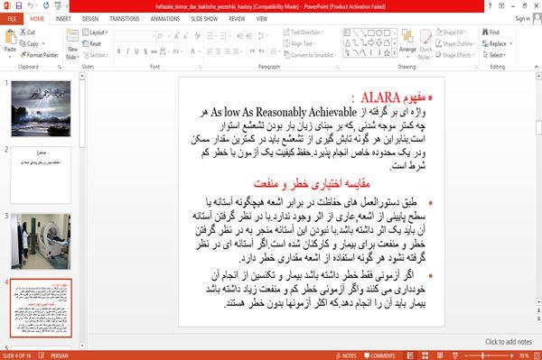
Task: Click the Copy icon
Action: [30, 44]
